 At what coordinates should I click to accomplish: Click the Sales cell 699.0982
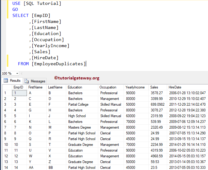[158, 104]
